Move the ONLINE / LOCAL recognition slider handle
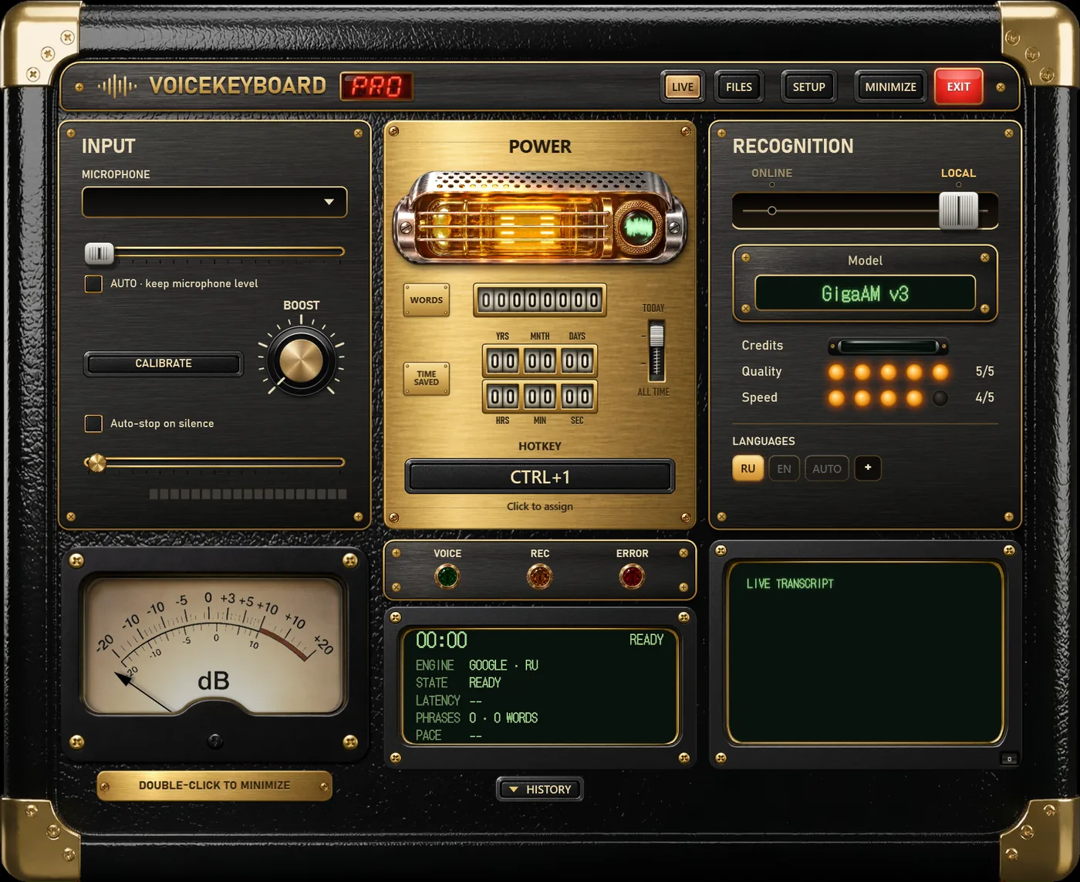The width and height of the screenshot is (1080, 882). (958, 210)
